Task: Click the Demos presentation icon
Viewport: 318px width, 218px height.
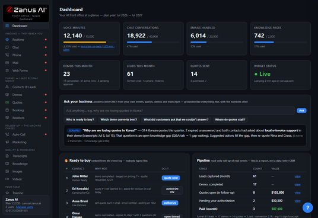Action: coord(7,95)
